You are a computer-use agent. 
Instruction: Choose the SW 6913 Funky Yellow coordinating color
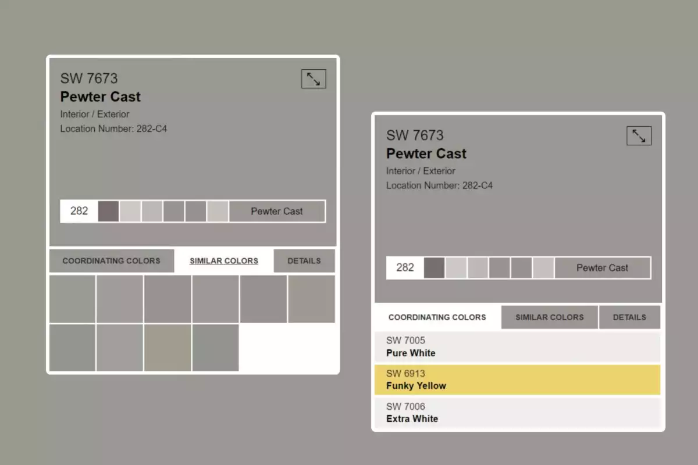518,380
